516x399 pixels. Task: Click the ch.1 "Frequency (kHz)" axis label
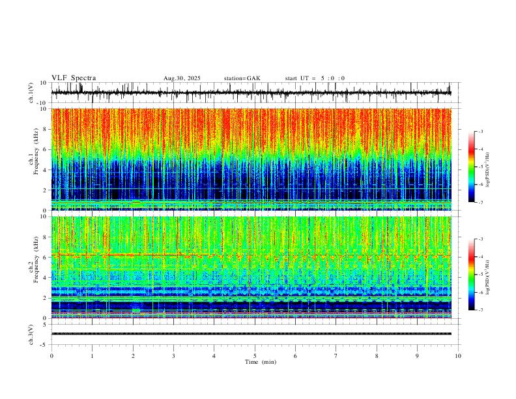click(x=36, y=151)
